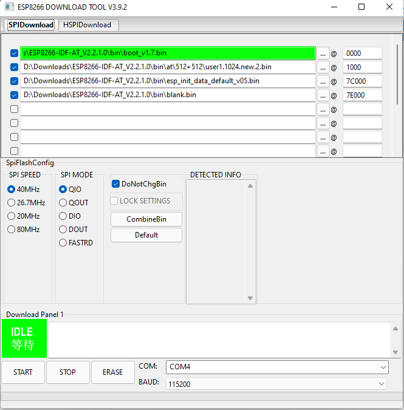
Task: Edit the 7C000 address field
Action: [363, 81]
